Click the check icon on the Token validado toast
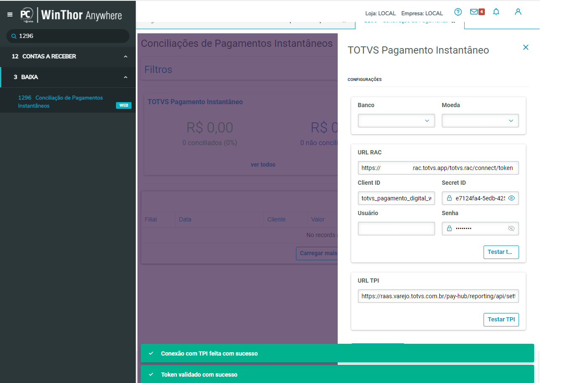The width and height of the screenshot is (570, 383). (151, 375)
